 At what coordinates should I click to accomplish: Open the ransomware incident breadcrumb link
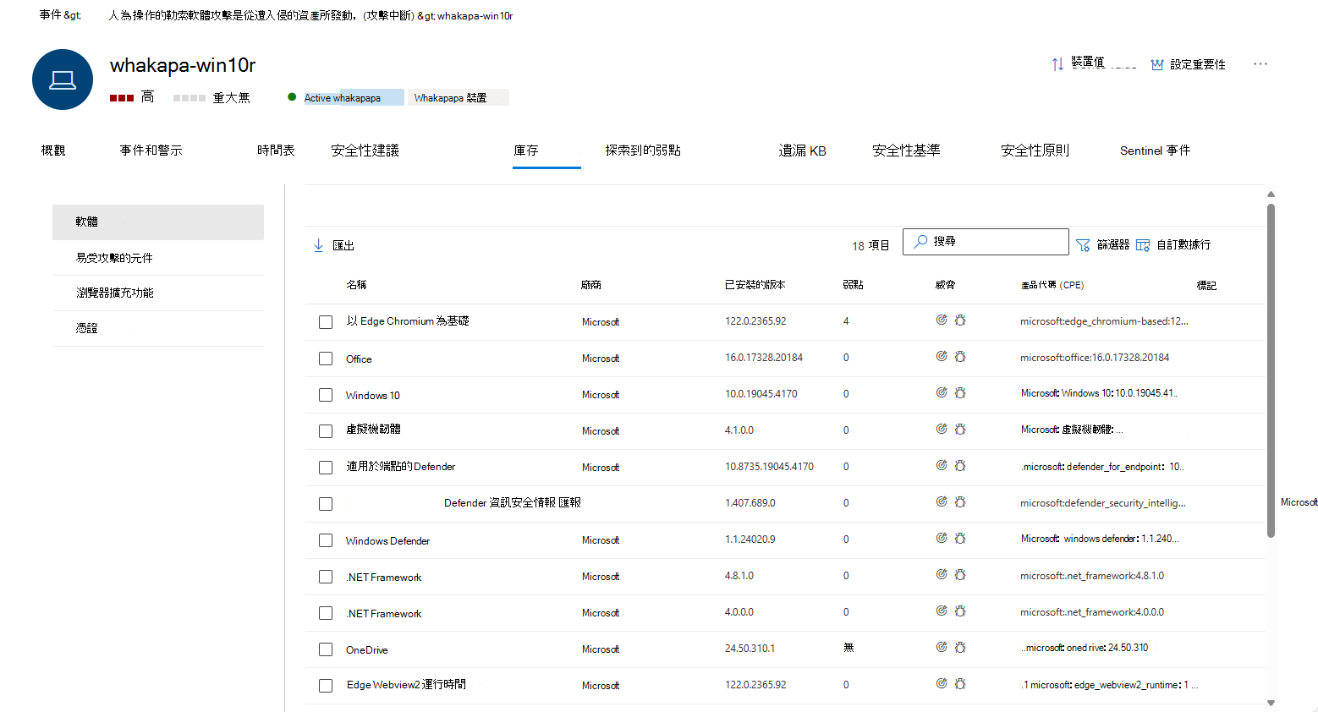pos(261,15)
